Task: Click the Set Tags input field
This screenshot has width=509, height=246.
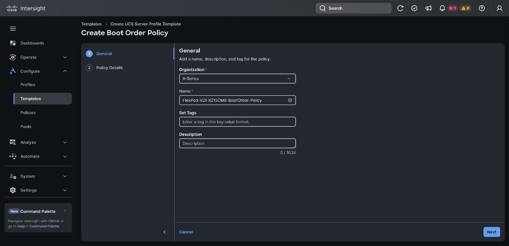Action: tap(237, 122)
